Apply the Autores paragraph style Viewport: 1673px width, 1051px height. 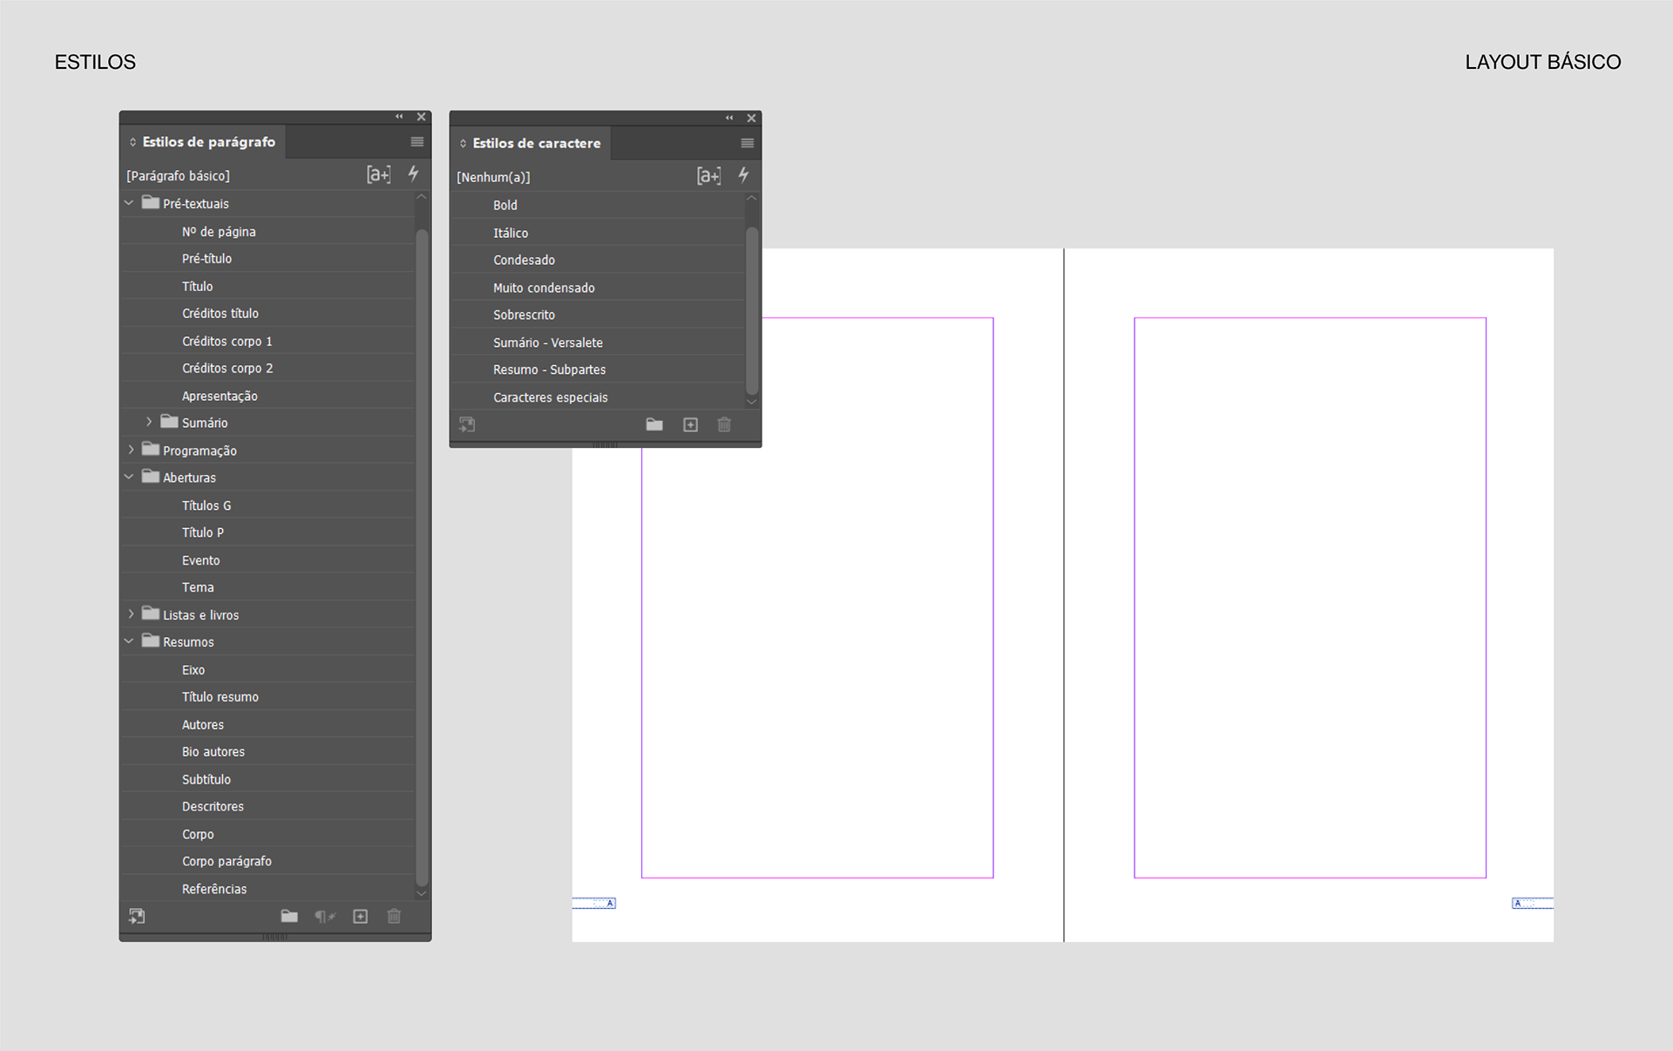(x=268, y=724)
